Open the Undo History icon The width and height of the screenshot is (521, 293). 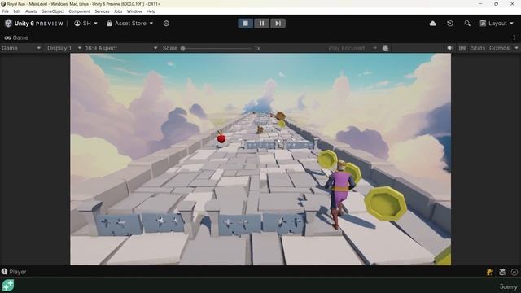pyautogui.click(x=450, y=24)
